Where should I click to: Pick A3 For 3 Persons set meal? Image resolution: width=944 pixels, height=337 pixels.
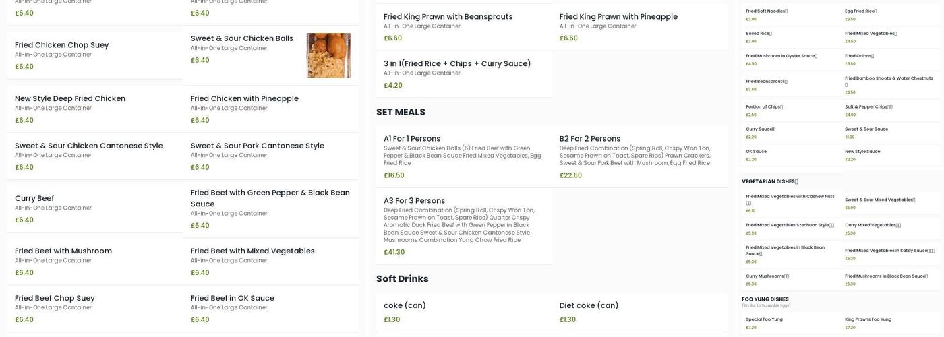414,201
